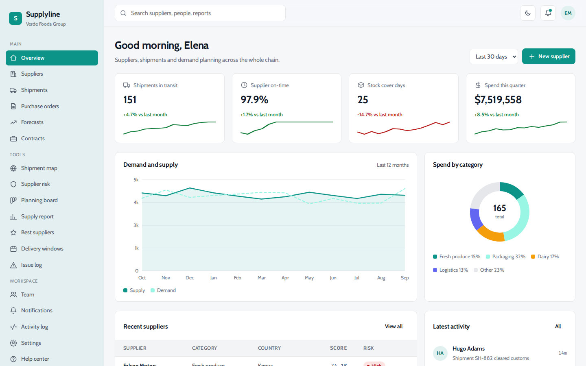Click the Other 23% legend entry

[489, 270]
